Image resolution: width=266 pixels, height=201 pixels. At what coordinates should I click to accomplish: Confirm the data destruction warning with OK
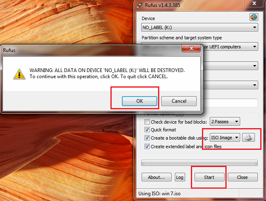tap(140, 101)
